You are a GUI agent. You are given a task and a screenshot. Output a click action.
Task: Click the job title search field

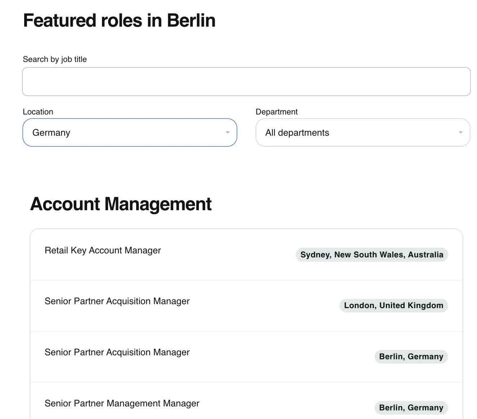pos(246,81)
